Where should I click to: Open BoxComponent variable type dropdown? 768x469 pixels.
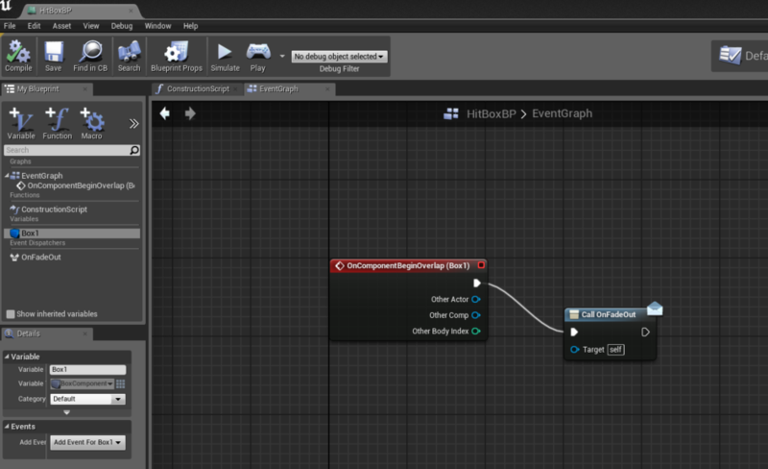(x=83, y=383)
